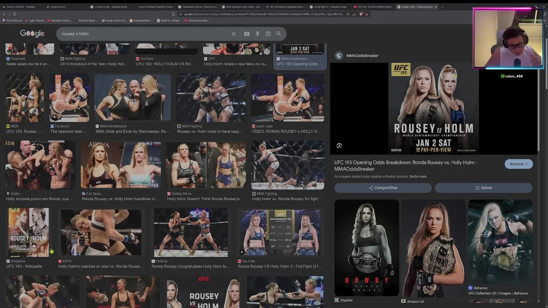This screenshot has height=308, width=548.
Task: Open search by image (Lens) in search bar
Action: [268, 34]
